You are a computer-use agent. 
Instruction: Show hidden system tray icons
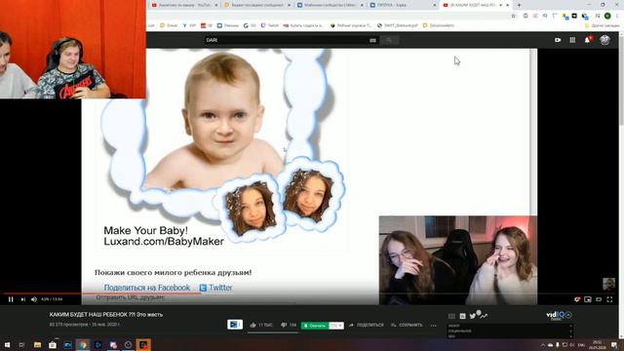click(542, 345)
